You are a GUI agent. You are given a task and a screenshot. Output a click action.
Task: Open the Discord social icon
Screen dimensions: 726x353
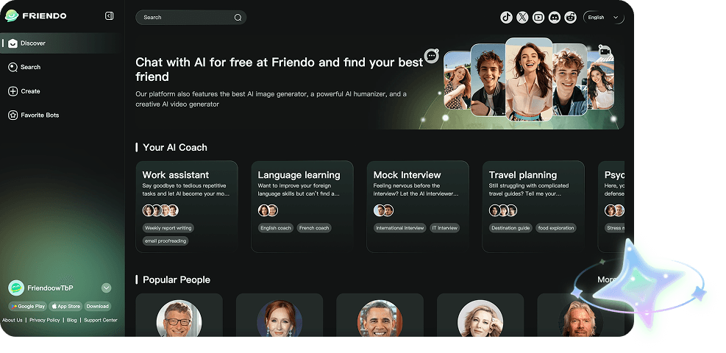point(554,18)
